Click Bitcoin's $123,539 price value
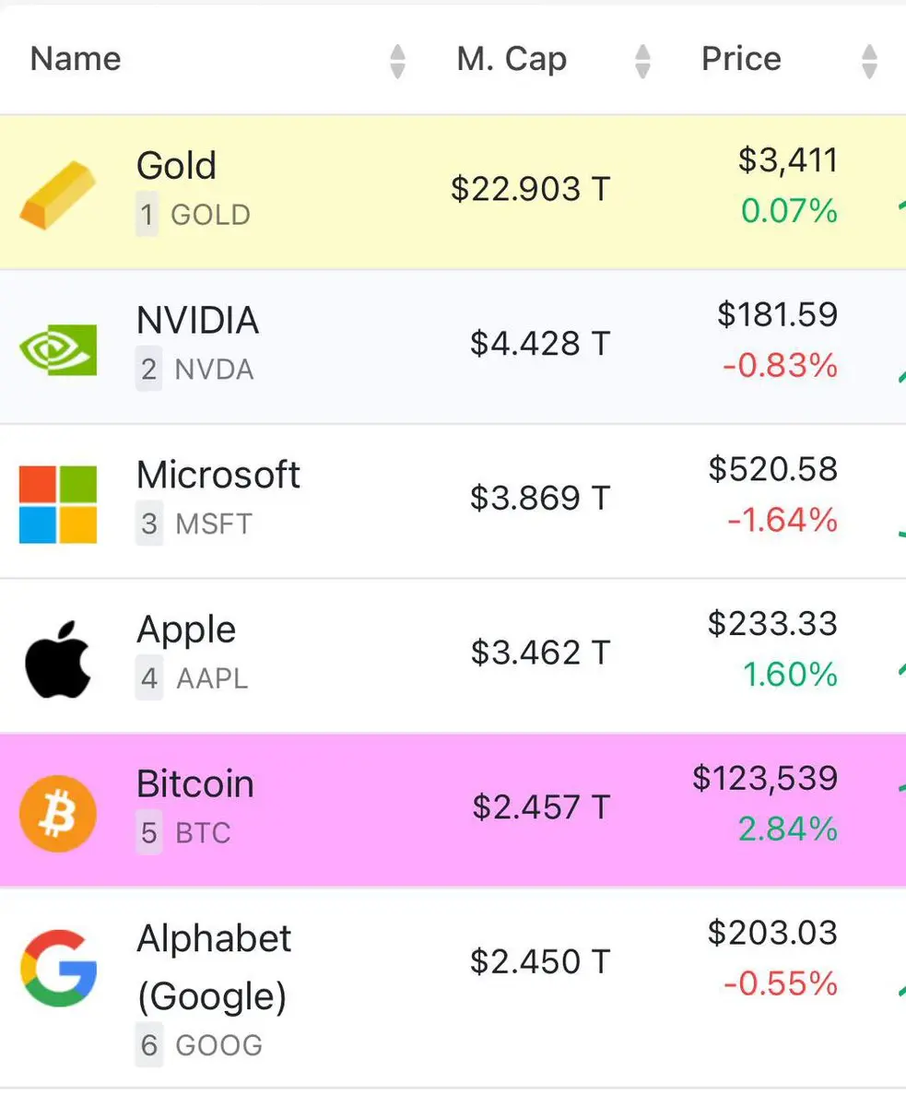 click(765, 779)
